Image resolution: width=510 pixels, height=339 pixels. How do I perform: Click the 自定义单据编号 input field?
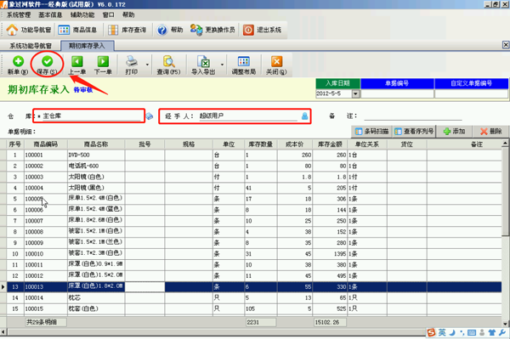coord(471,94)
